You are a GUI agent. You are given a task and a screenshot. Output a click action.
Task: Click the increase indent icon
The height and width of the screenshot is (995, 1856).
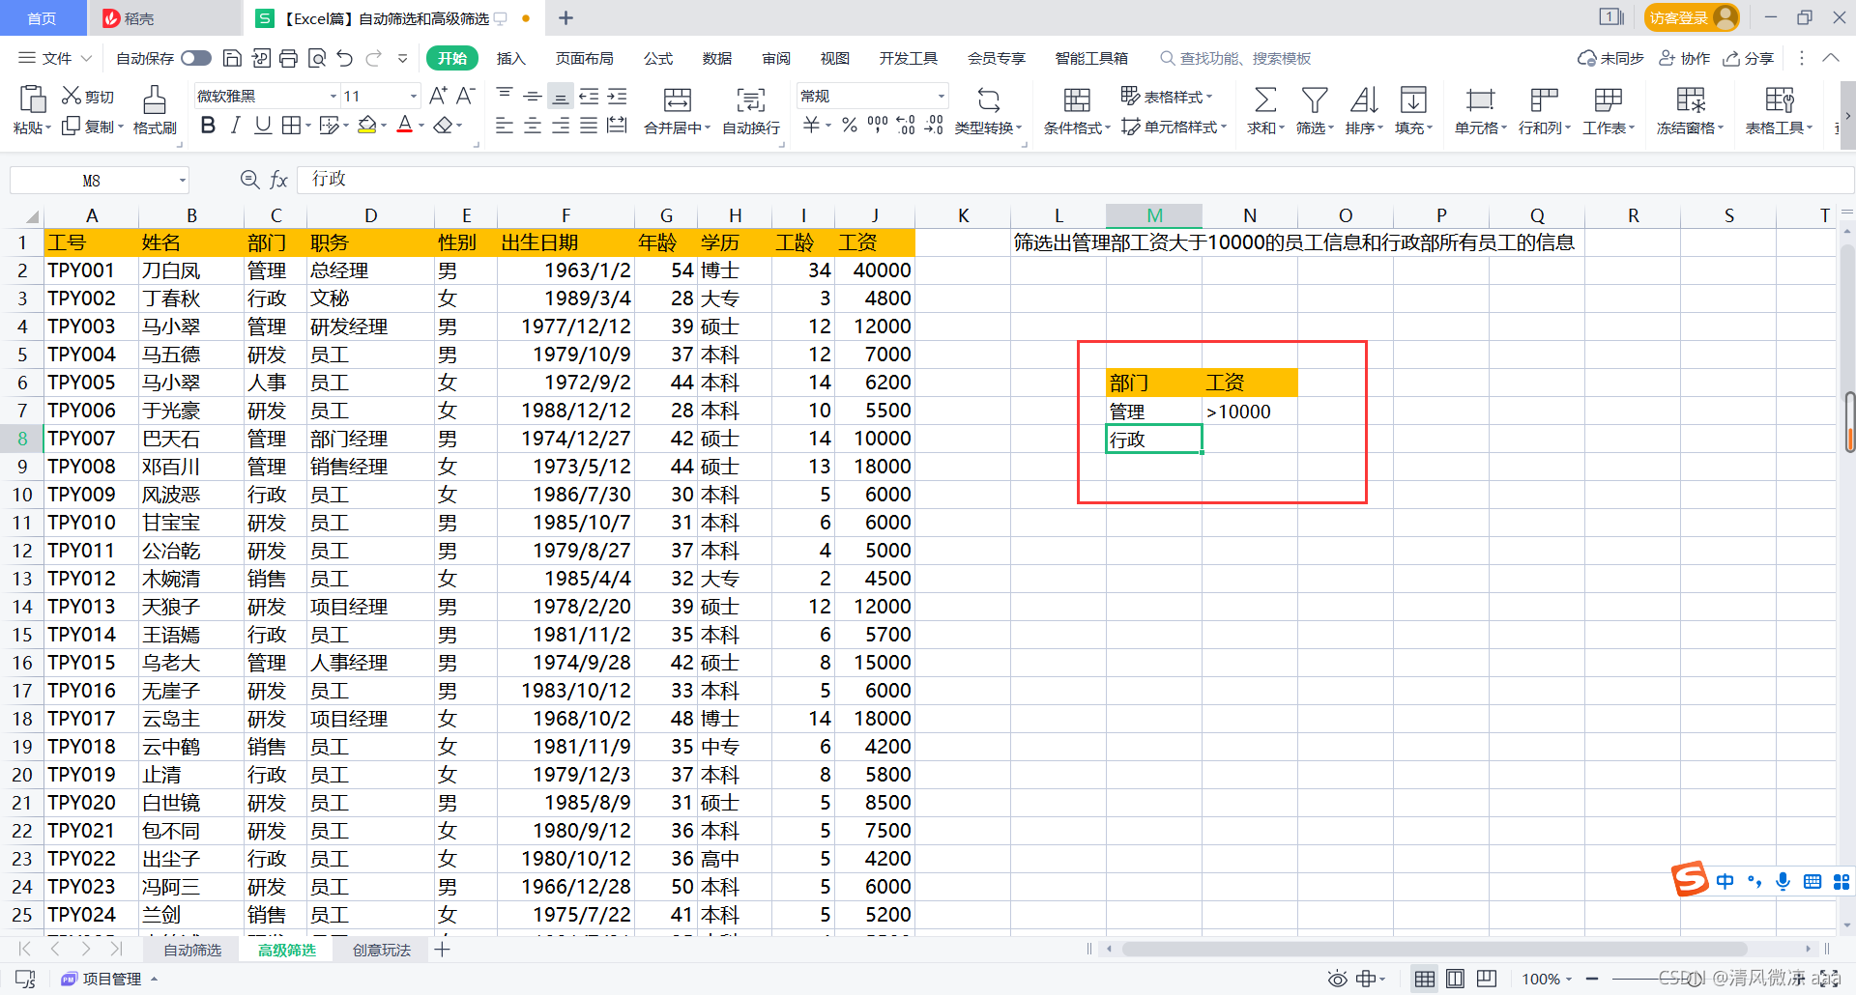tap(617, 96)
